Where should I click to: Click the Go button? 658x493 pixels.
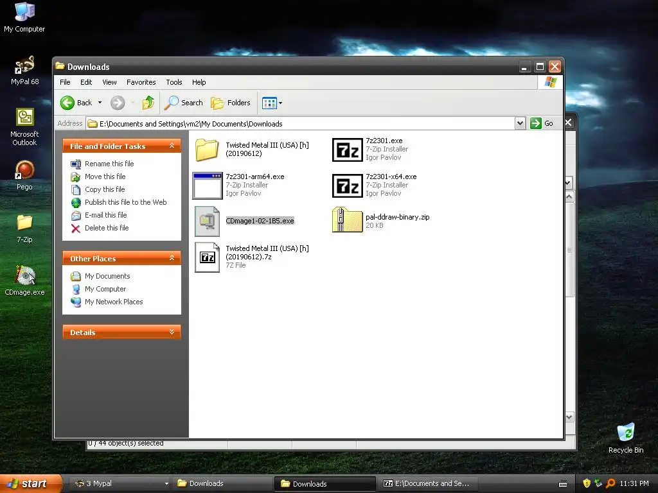[x=542, y=123]
